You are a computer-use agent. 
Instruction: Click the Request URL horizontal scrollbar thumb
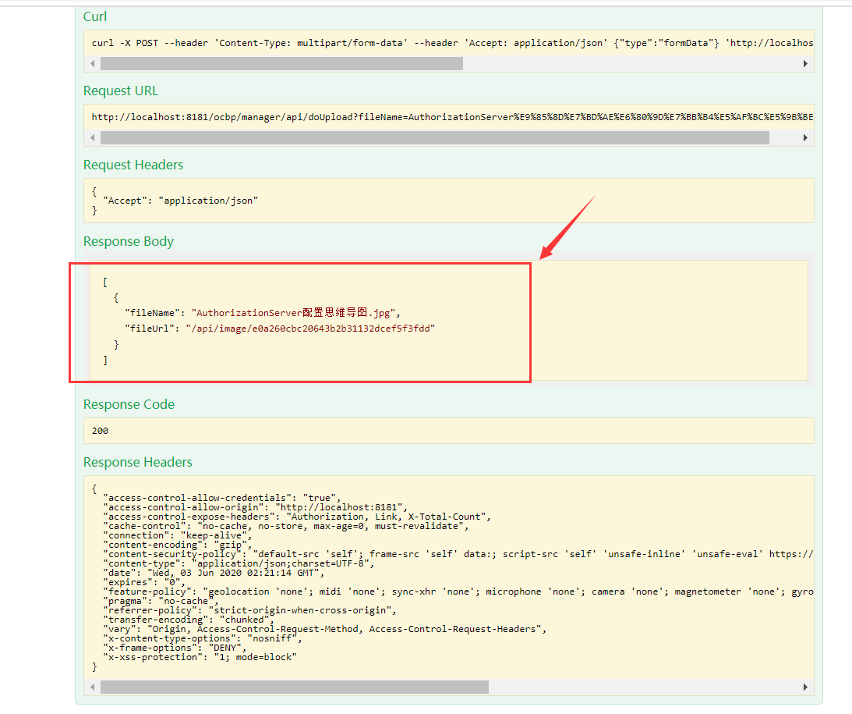pos(435,137)
